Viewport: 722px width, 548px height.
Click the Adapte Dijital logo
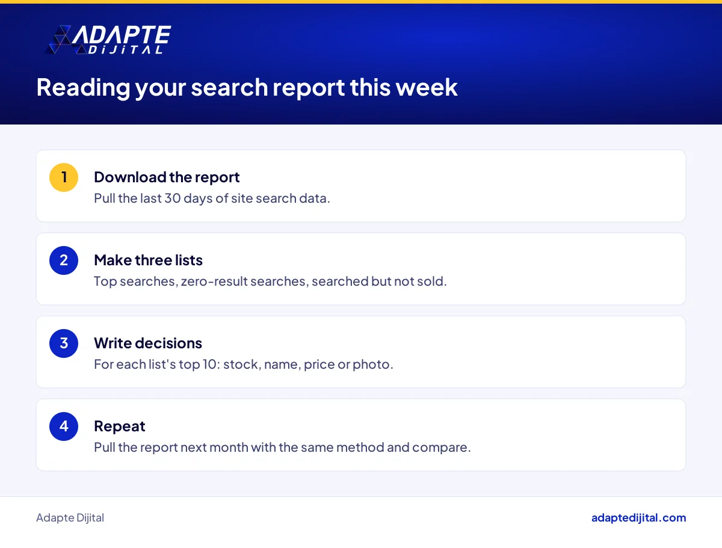[x=108, y=40]
